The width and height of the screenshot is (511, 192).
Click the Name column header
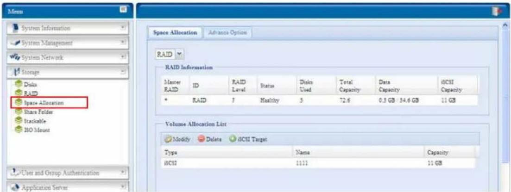tap(359, 152)
